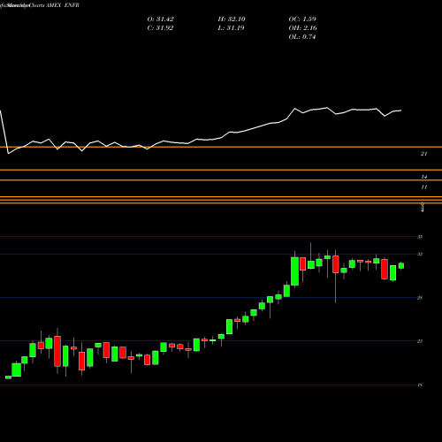Click the red candle with long wick down to 28

click(x=336, y=264)
